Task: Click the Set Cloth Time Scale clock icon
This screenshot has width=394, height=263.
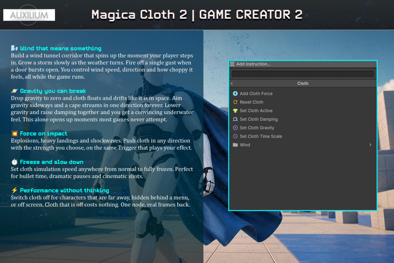Action: point(235,136)
